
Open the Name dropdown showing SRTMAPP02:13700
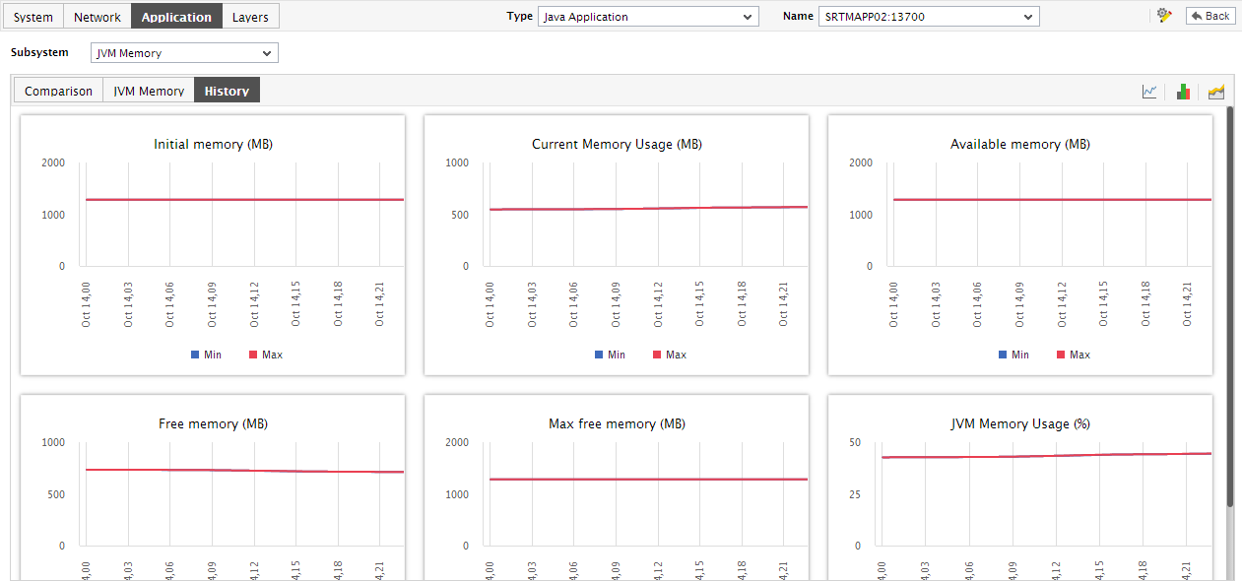point(928,17)
